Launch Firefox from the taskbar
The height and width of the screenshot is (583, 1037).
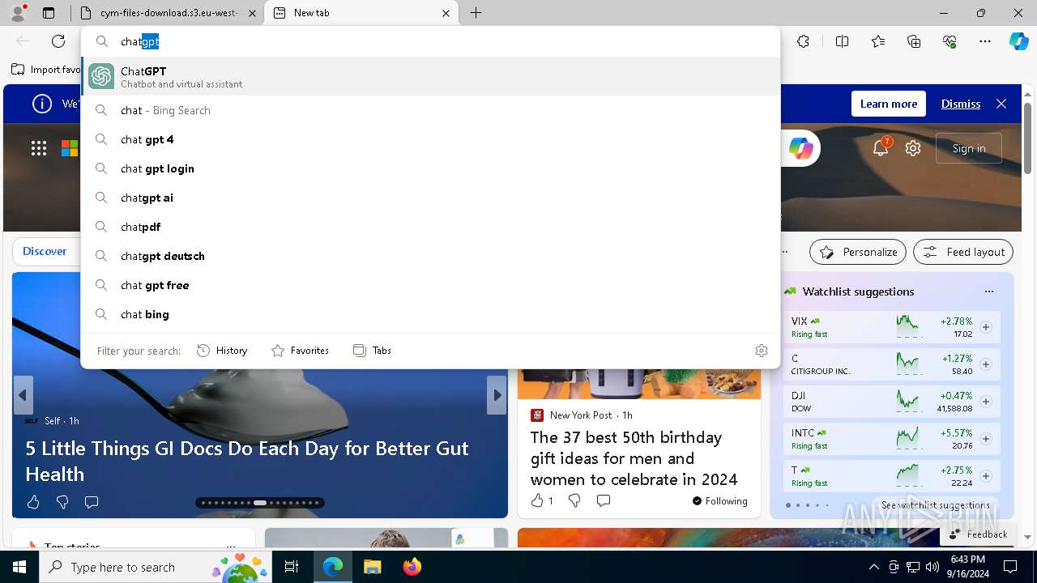coord(412,567)
